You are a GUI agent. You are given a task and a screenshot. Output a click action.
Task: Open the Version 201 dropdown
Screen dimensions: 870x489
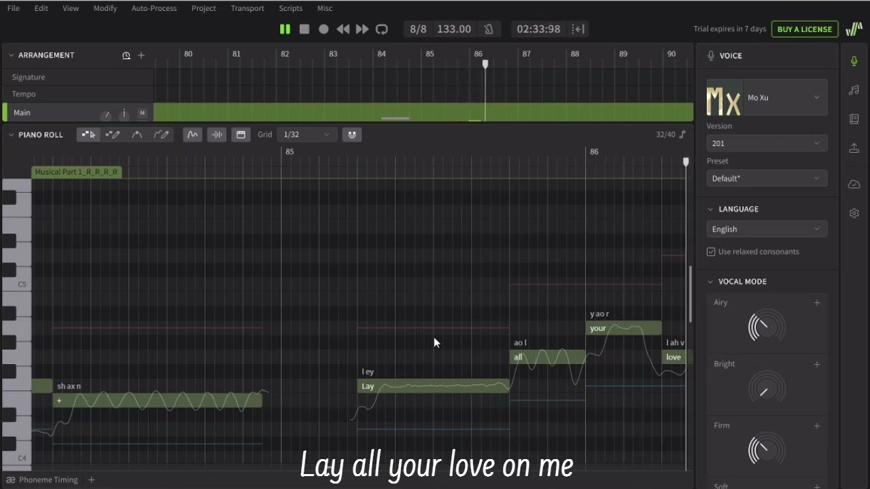coord(767,143)
